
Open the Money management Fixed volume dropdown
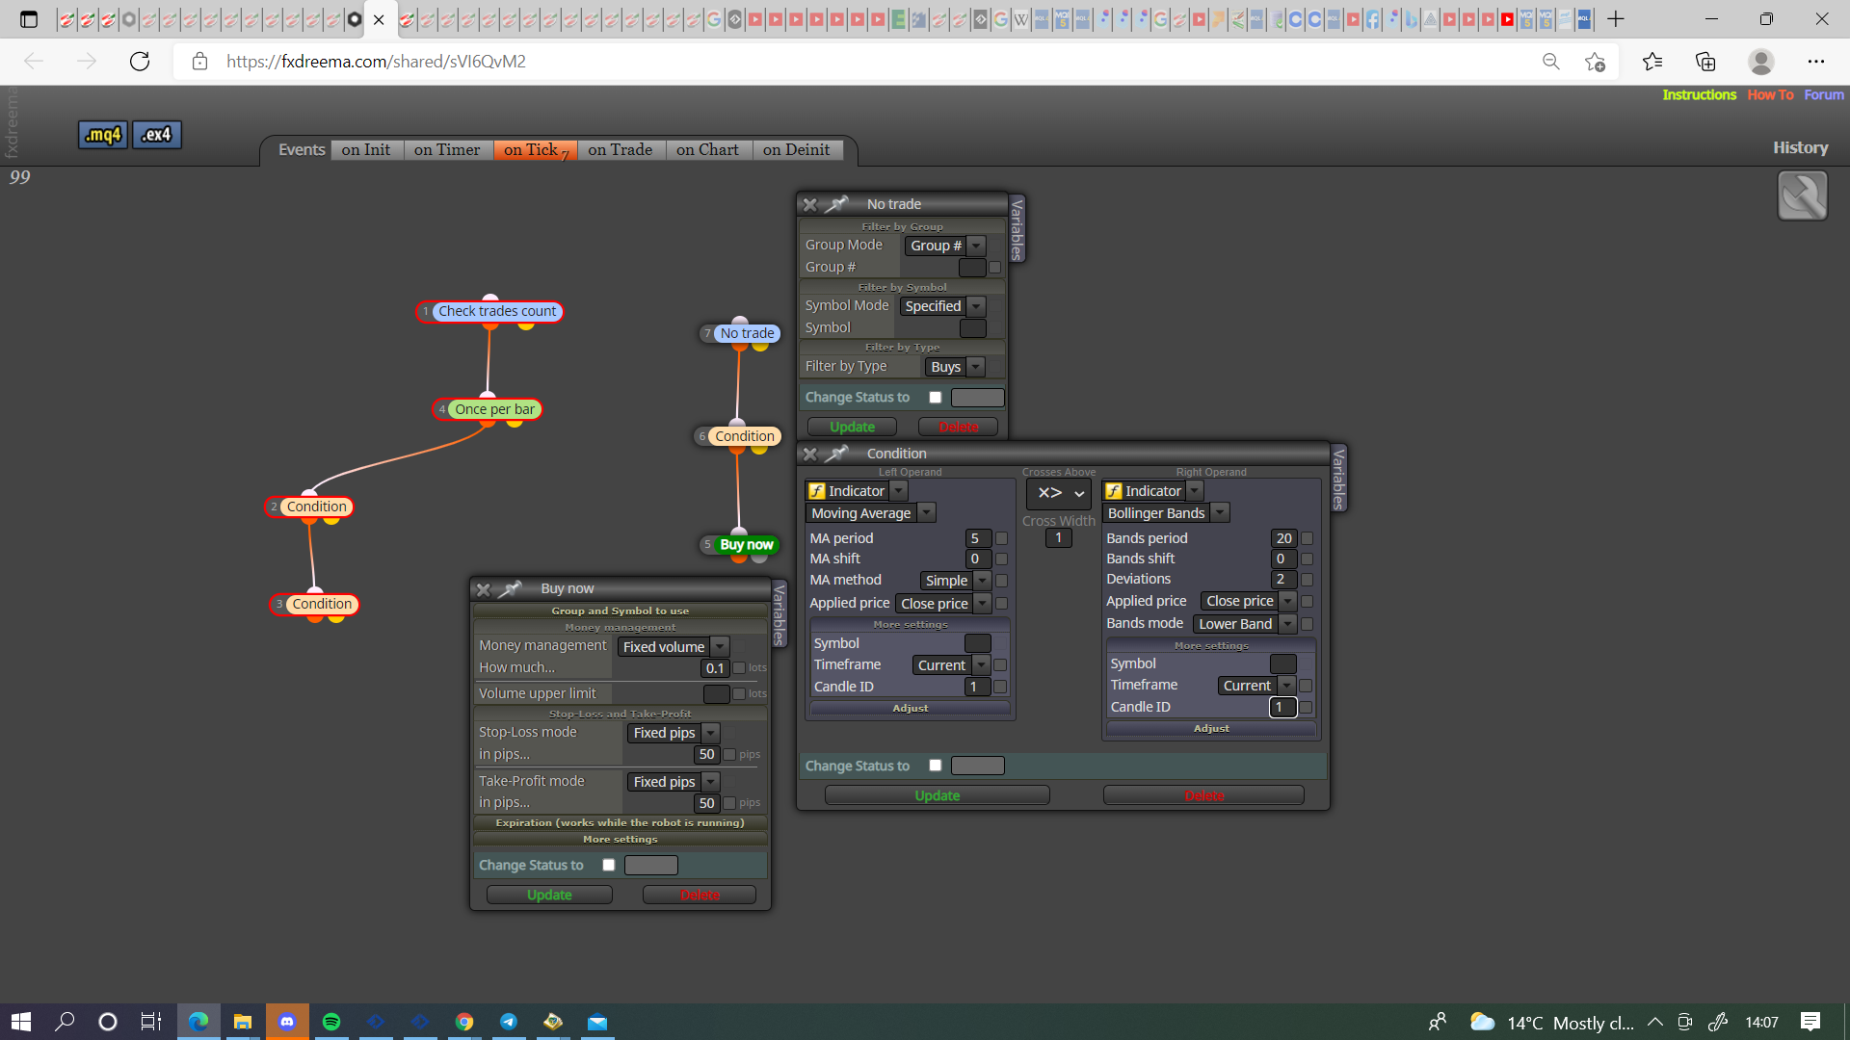coord(673,647)
